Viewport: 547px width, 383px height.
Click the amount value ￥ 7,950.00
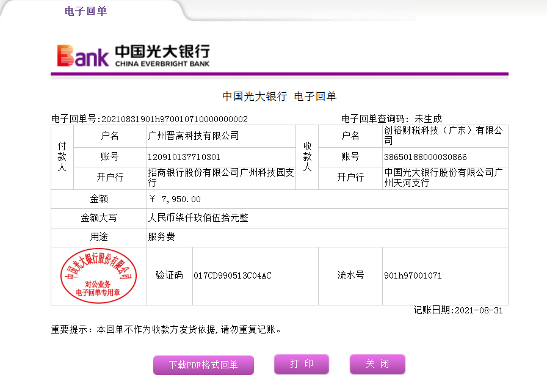[x=175, y=199]
